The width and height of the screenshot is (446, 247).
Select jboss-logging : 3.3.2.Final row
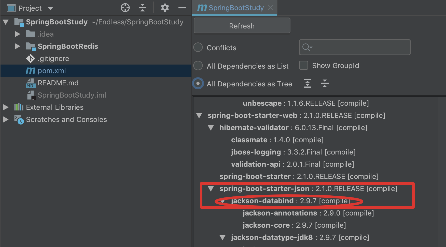click(293, 152)
